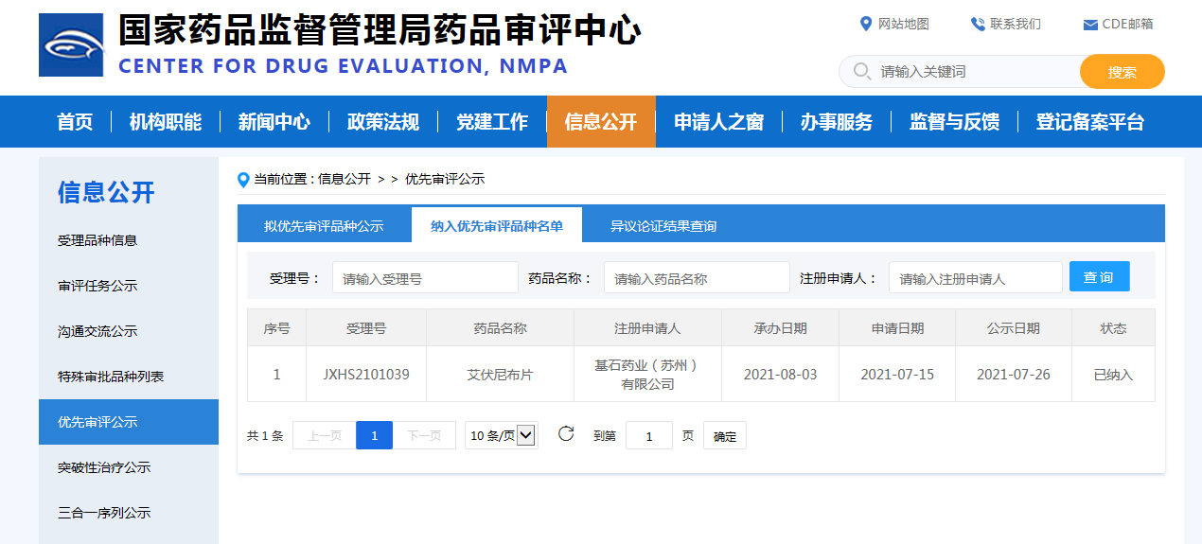Click the CDE logo in the header

coord(71,45)
